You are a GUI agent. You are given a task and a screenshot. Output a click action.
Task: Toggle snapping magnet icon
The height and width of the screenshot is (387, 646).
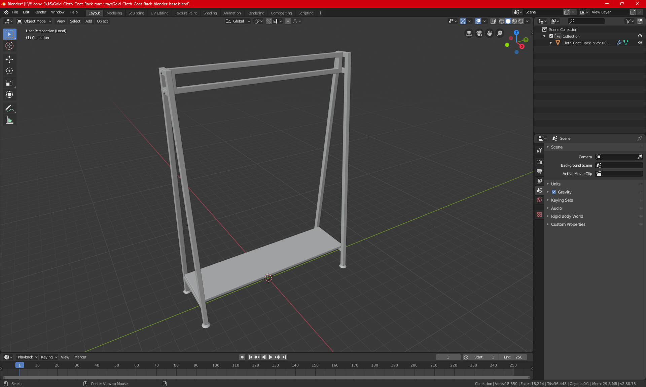(269, 21)
